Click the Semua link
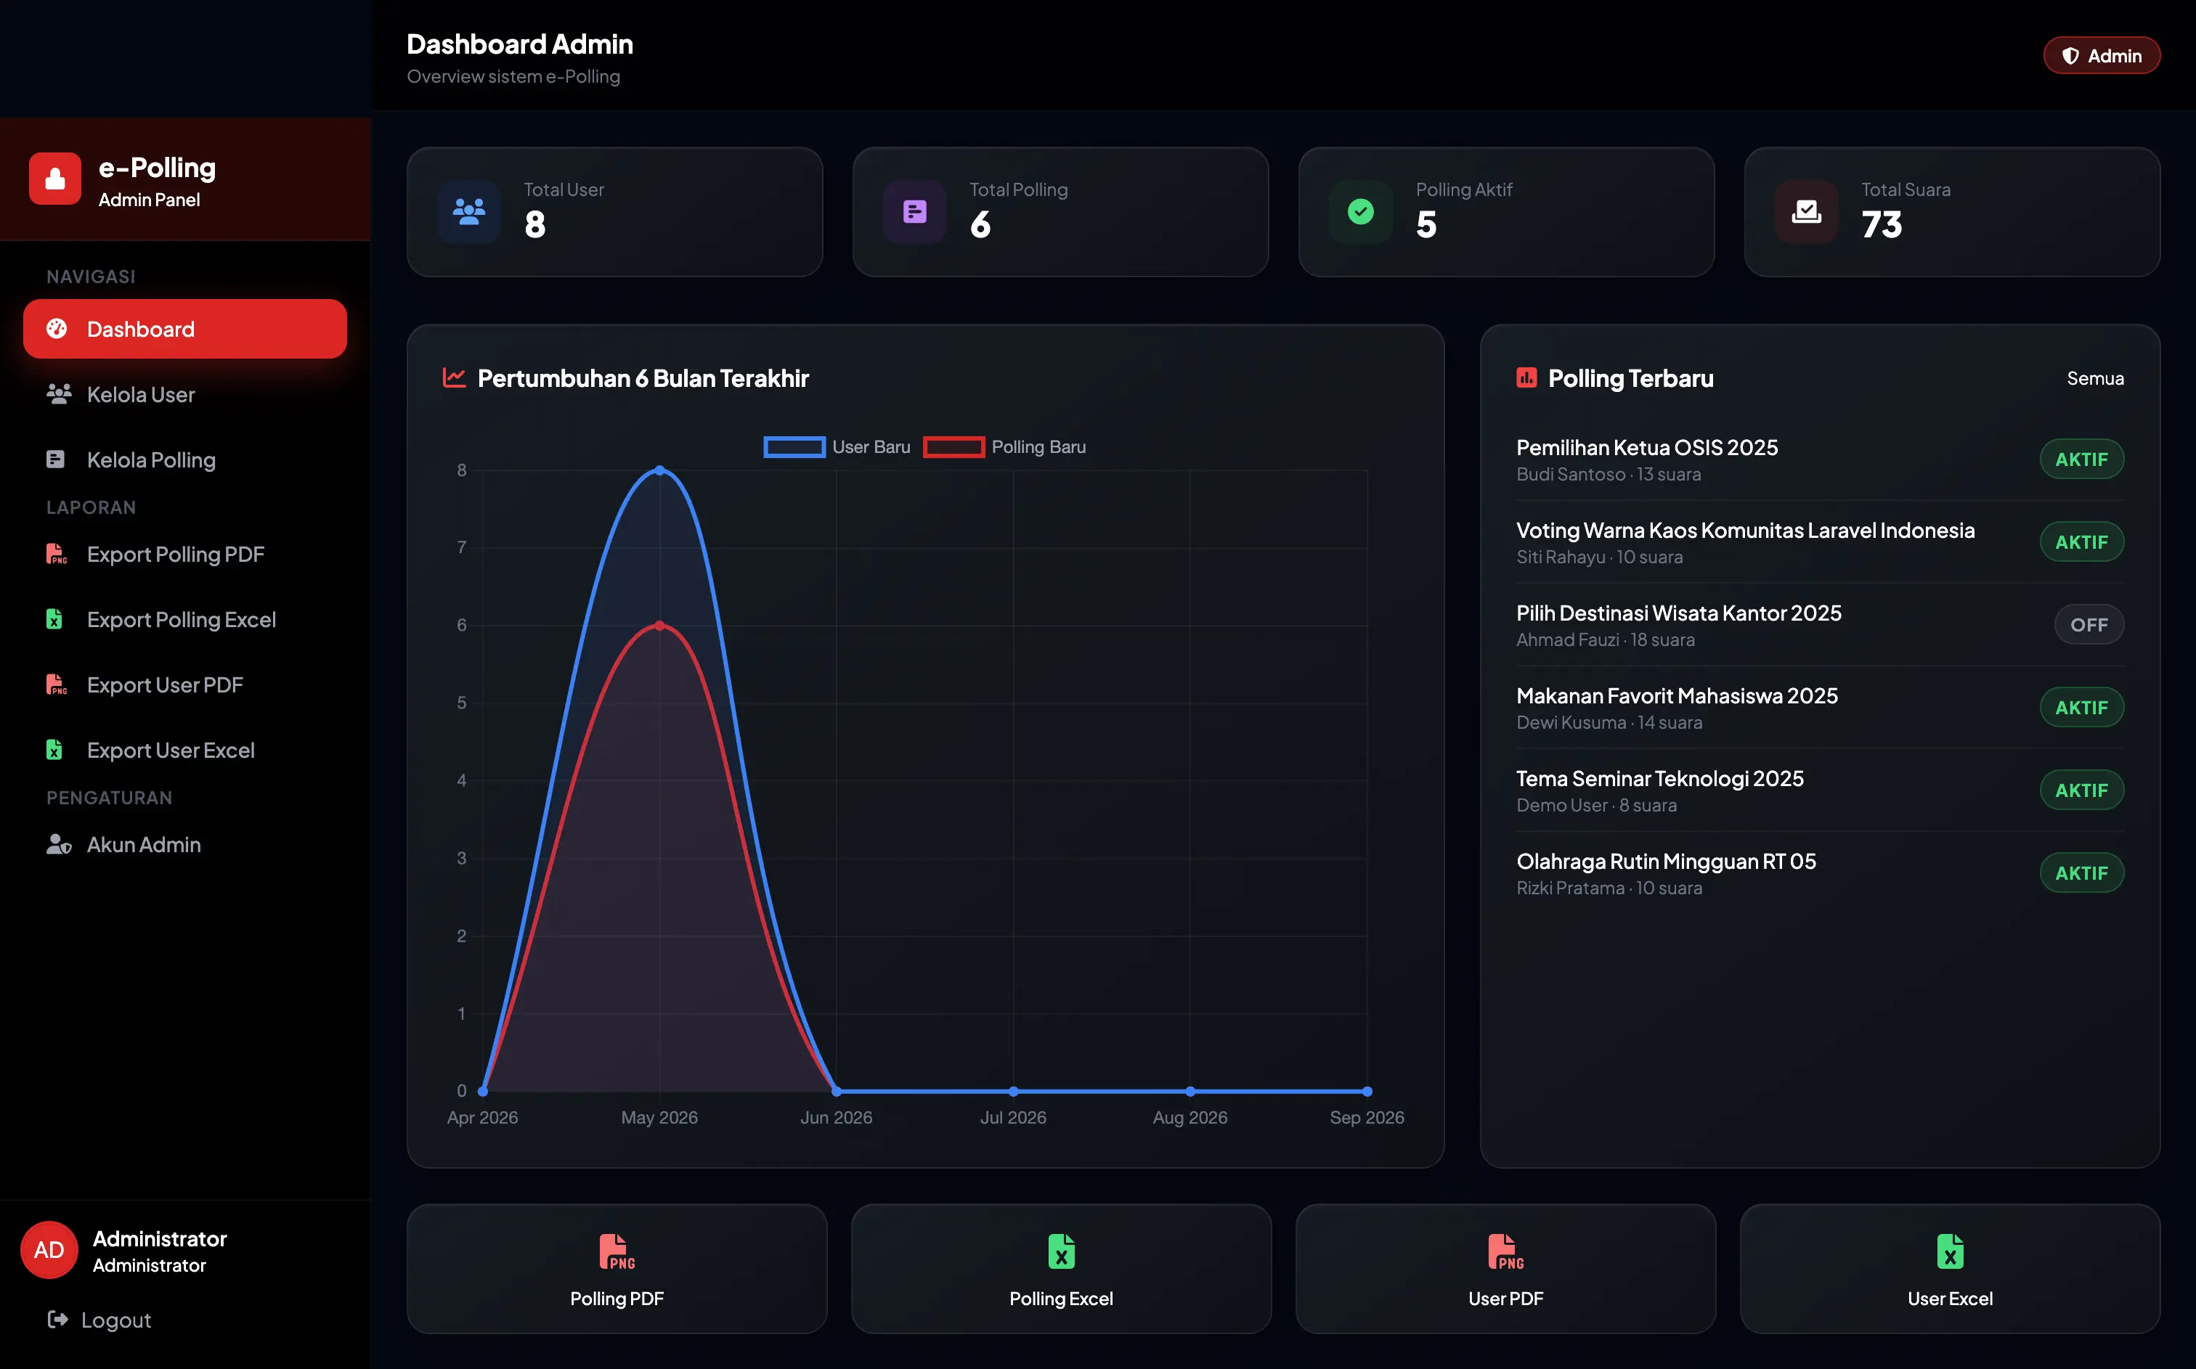This screenshot has width=2196, height=1369. [x=2094, y=377]
